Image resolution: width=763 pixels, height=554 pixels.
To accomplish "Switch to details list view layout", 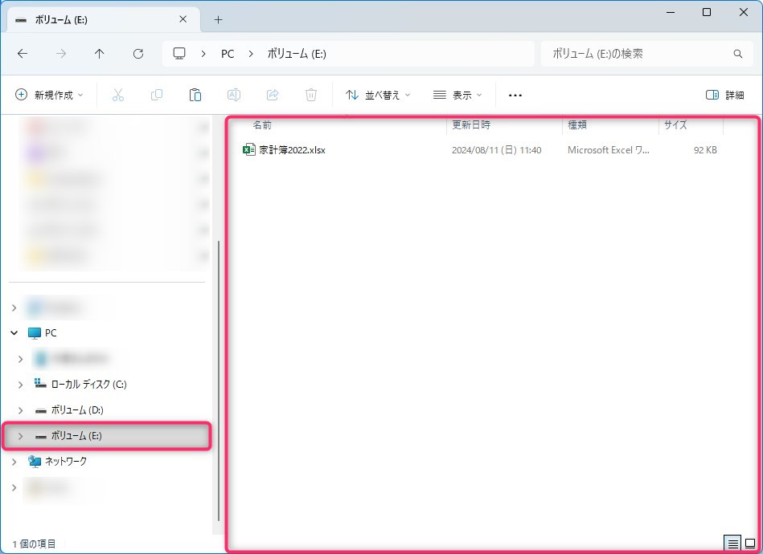I will (x=732, y=544).
